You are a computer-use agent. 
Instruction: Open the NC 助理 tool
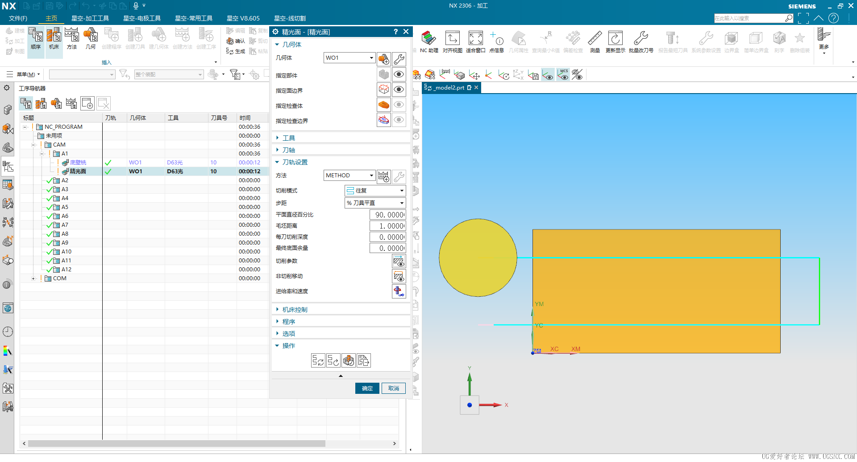[428, 39]
